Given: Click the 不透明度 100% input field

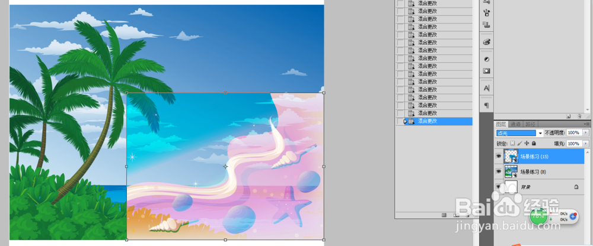Looking at the screenshot, I should [575, 133].
